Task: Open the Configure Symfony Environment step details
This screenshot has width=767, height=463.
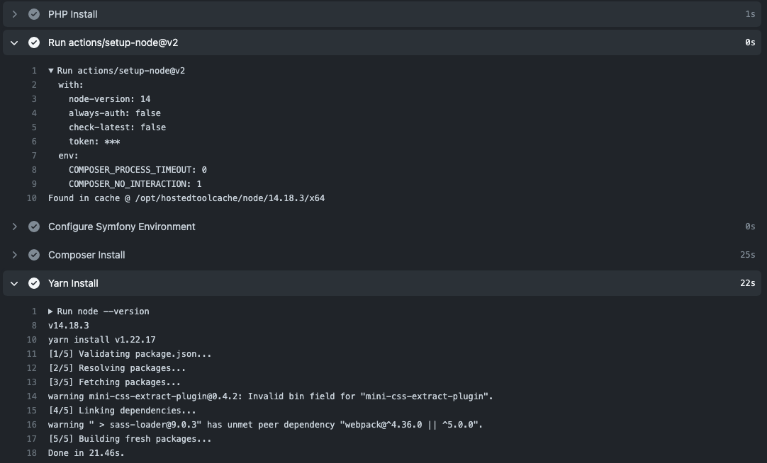Action: pyautogui.click(x=14, y=227)
